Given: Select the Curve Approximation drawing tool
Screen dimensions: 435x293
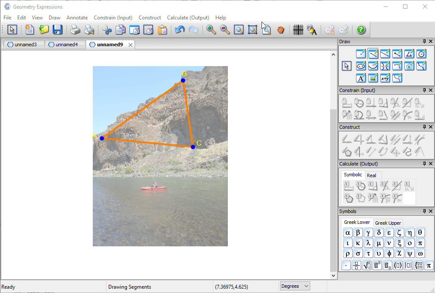Looking at the screenshot, I should coord(421,66).
